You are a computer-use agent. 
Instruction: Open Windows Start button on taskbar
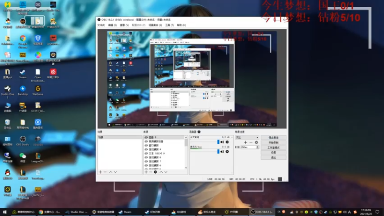click(x=5, y=212)
